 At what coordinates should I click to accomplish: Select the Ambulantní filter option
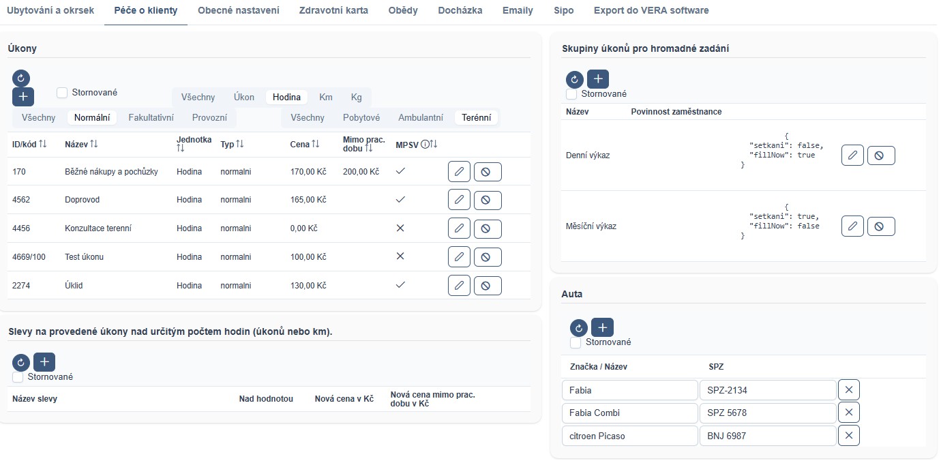421,117
